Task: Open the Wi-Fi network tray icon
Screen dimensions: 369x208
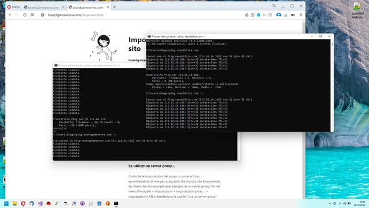Action: (340, 203)
